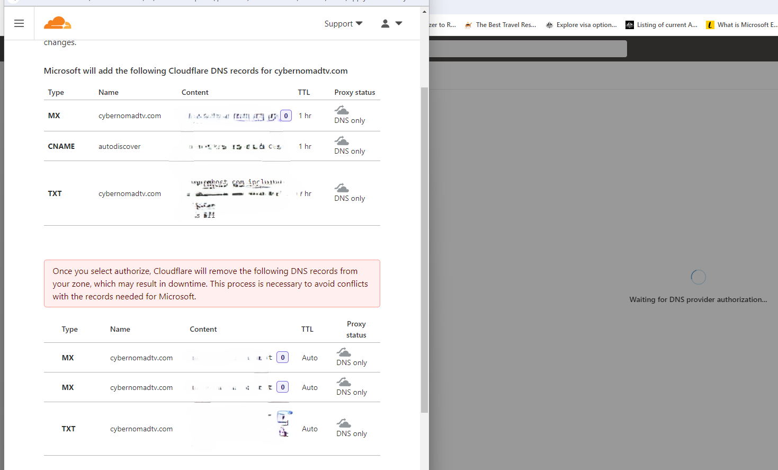This screenshot has width=778, height=470.
Task: Open the account profile icon
Action: coord(385,23)
